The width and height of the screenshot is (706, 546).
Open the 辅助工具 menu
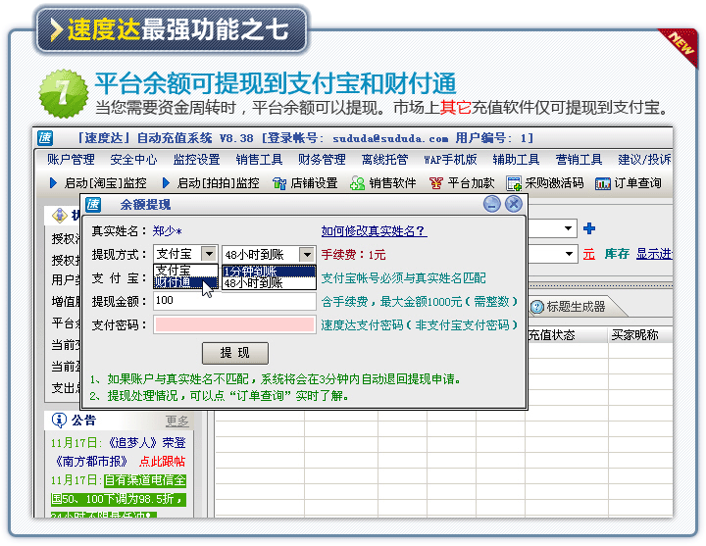[x=516, y=160]
